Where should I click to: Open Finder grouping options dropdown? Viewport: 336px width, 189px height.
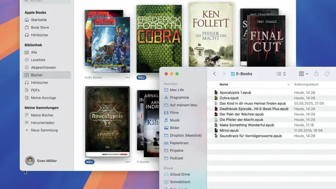tap(303, 74)
